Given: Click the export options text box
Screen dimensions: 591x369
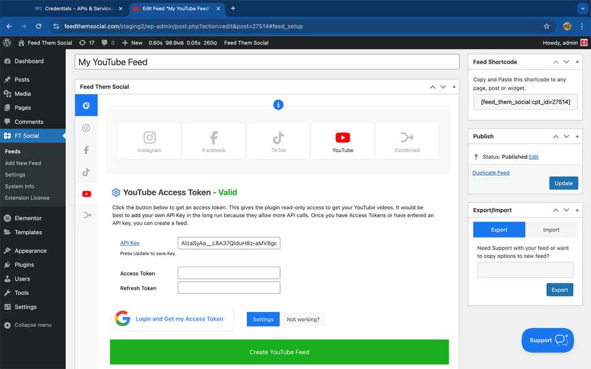Looking at the screenshot, I should click(x=525, y=270).
